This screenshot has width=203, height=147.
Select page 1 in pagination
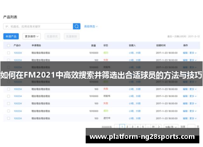point(122,127)
